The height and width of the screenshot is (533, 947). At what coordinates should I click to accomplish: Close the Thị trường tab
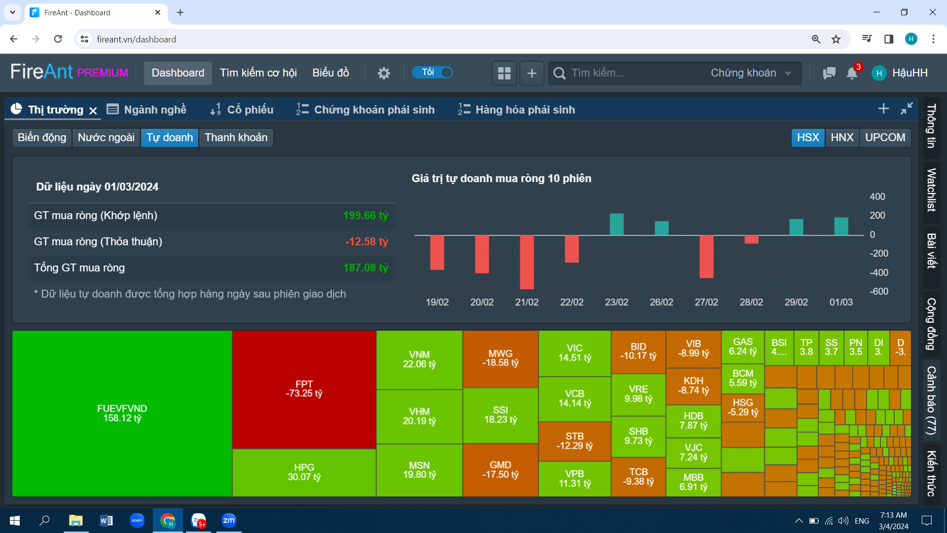point(93,111)
